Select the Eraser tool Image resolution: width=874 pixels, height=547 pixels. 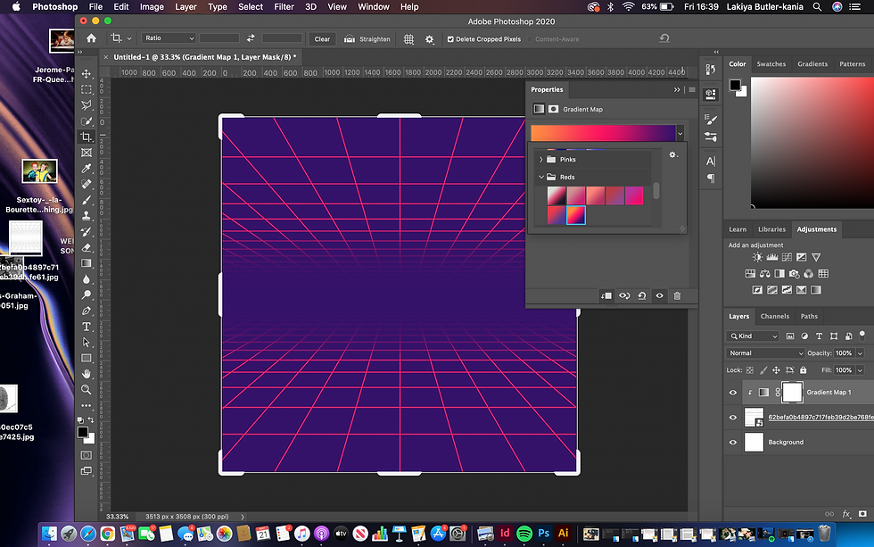(87, 247)
